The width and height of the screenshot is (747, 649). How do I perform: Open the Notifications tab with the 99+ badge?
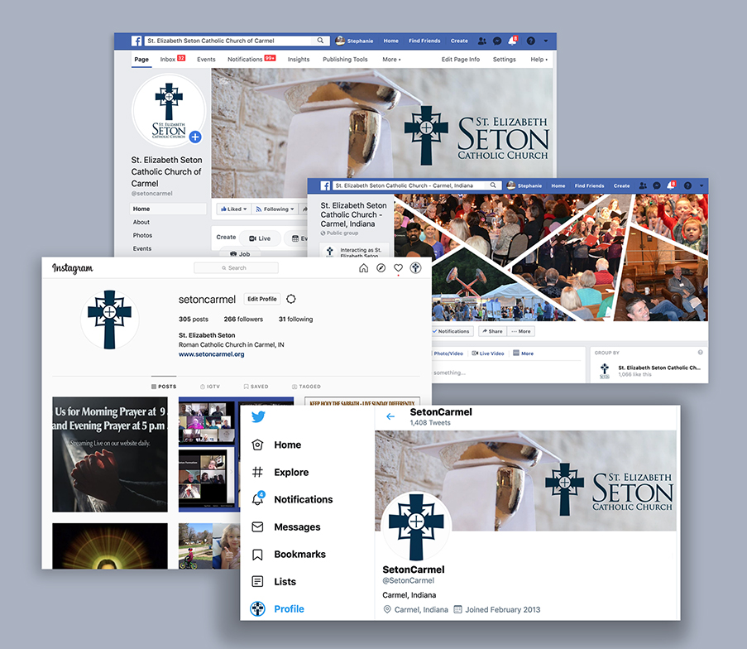[x=251, y=59]
